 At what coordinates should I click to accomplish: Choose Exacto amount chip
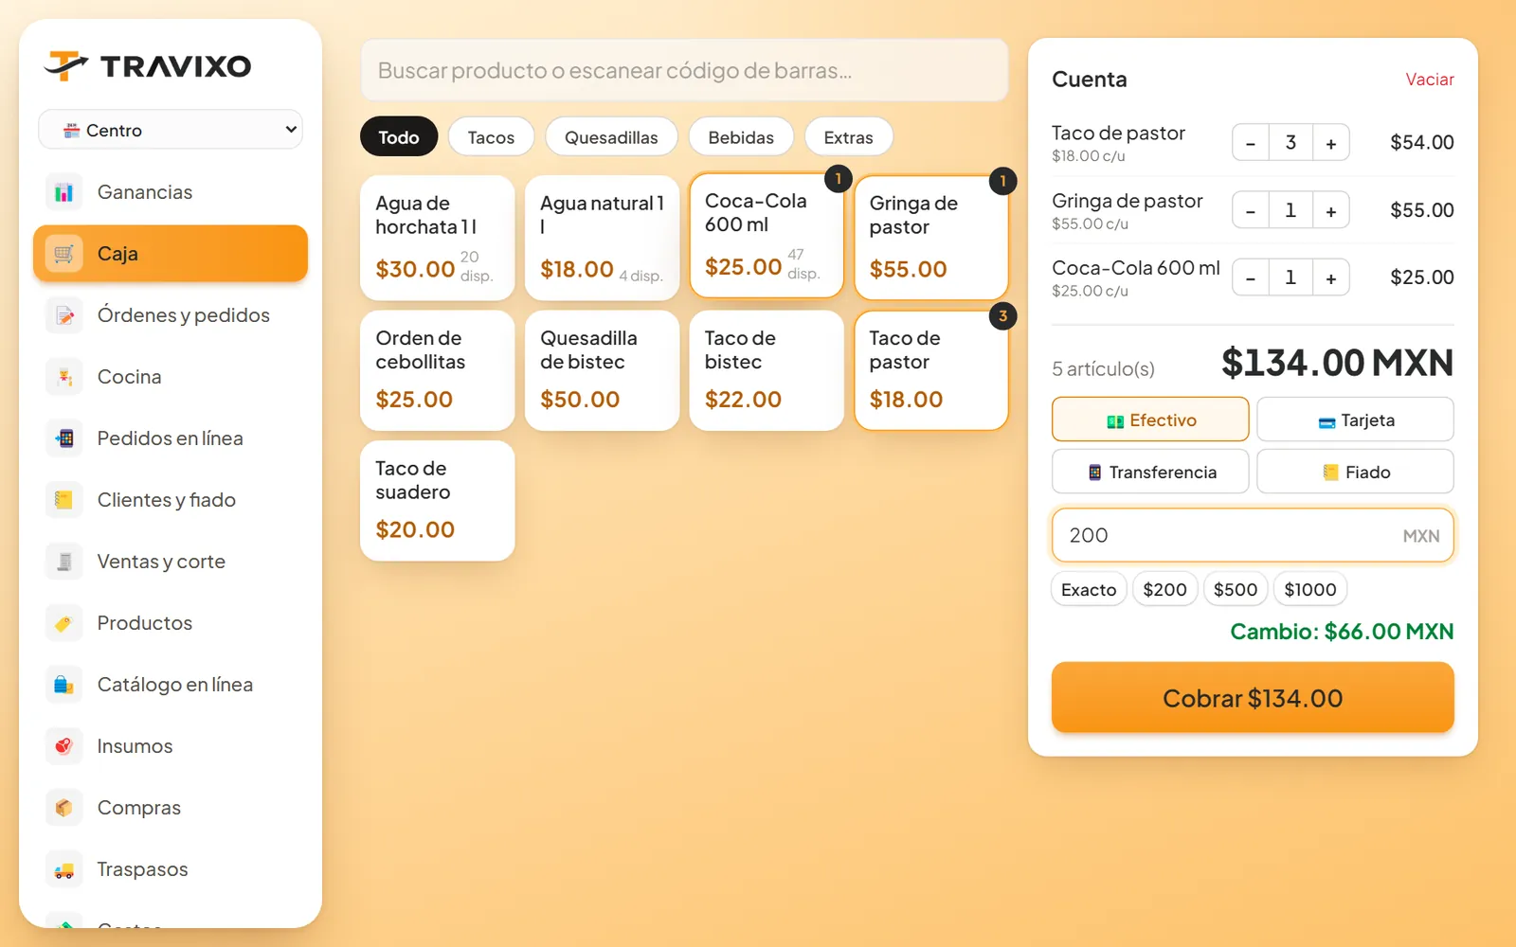coord(1089,589)
